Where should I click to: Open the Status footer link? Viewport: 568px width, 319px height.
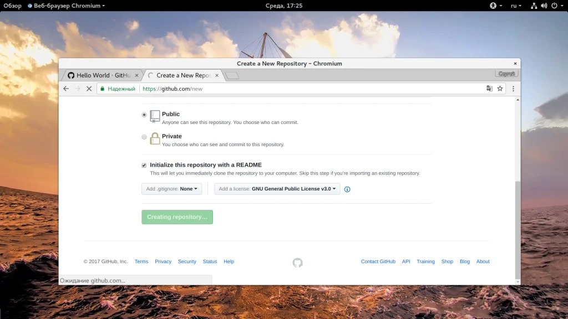pyautogui.click(x=210, y=261)
